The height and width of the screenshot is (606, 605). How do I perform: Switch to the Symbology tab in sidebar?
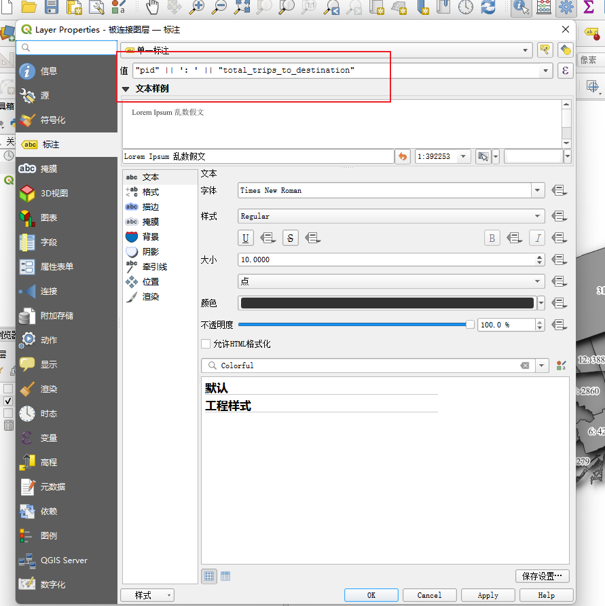(67, 120)
